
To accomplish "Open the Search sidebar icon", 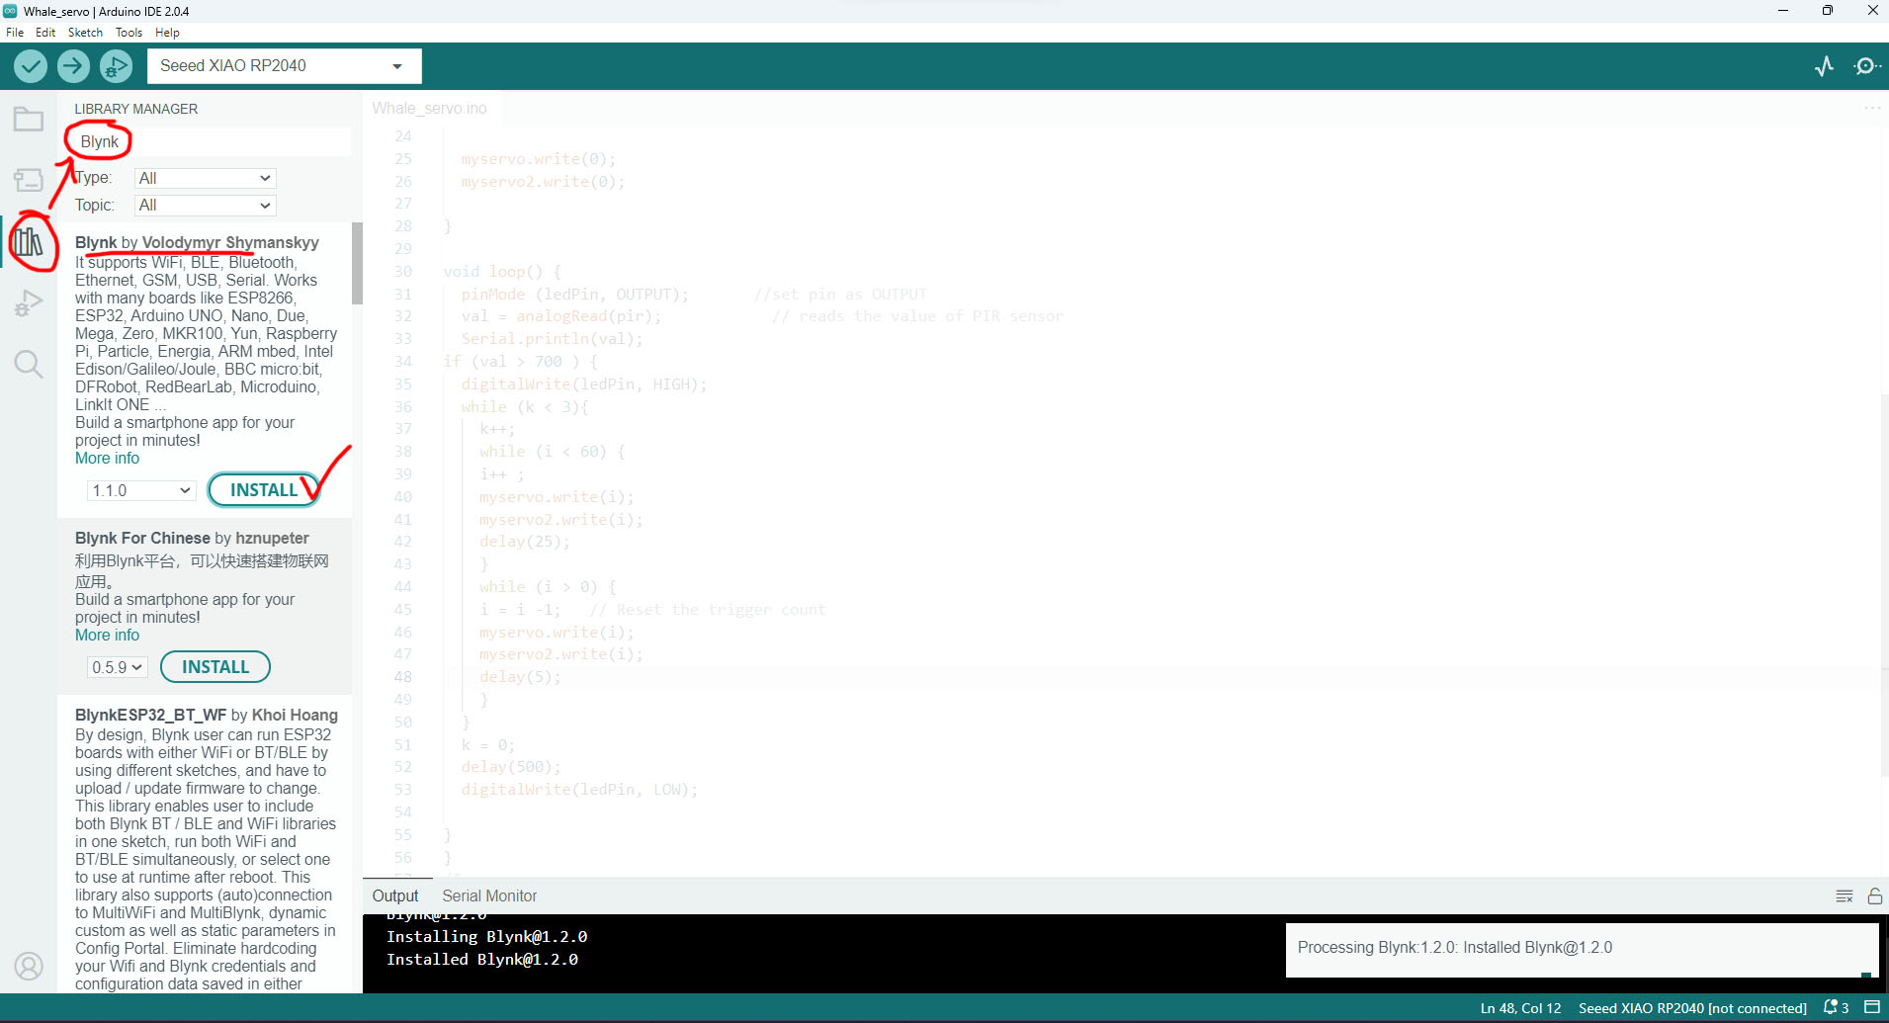I will point(29,364).
